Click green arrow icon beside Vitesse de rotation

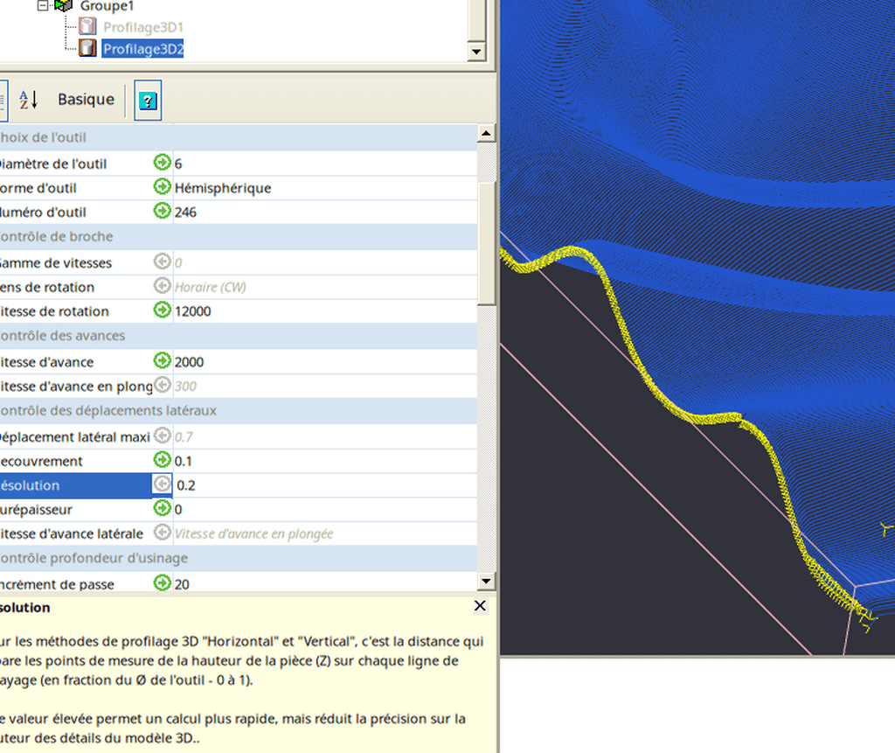coord(162,310)
